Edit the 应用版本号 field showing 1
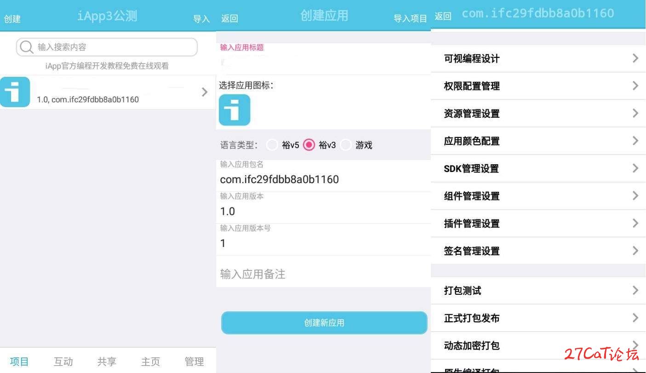The height and width of the screenshot is (373, 646). click(x=323, y=239)
